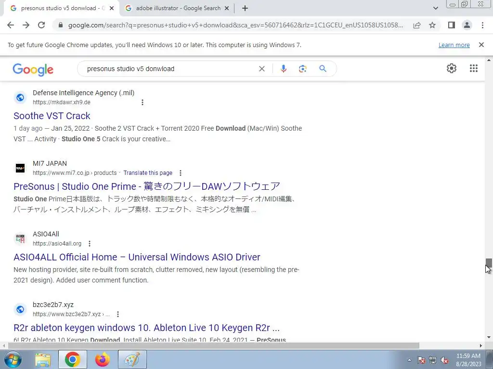Screen dimensions: 493x369
Task: Open a new tab with plus button
Action: 245,9
